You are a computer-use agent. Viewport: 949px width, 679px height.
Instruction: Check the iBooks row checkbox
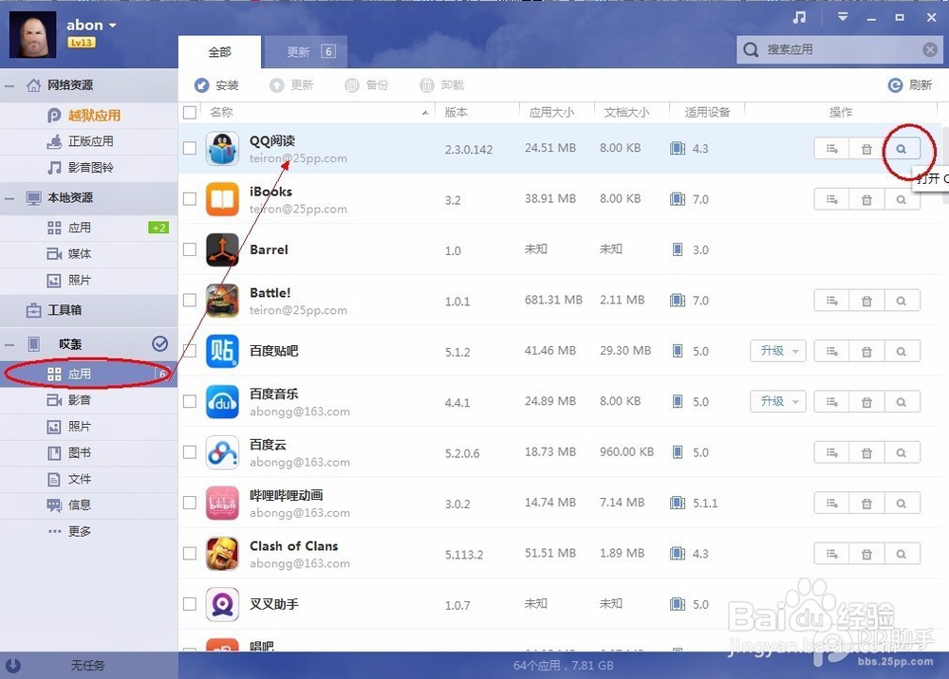click(190, 198)
